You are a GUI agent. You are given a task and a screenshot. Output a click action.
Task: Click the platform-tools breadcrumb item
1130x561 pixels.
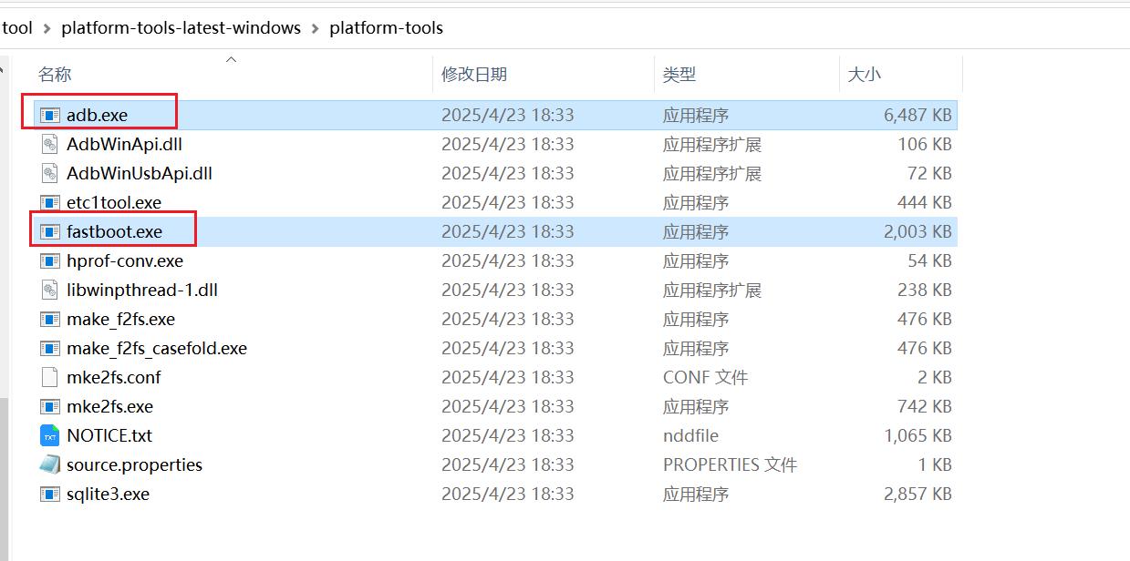point(387,27)
